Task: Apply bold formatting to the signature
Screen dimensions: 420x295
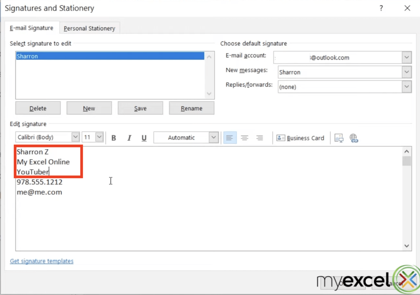Action: pos(113,138)
